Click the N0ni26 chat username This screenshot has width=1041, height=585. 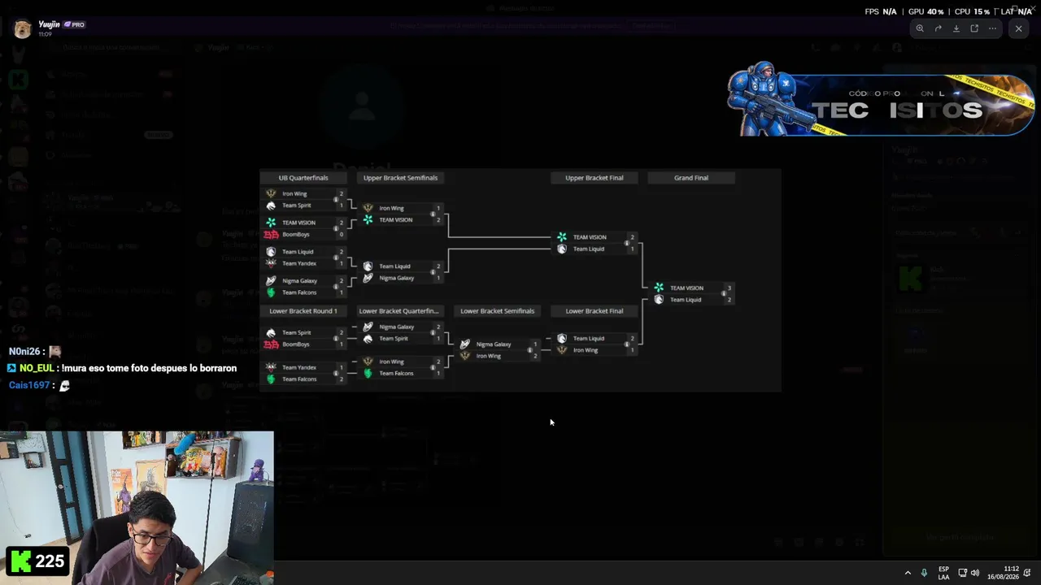(x=24, y=352)
